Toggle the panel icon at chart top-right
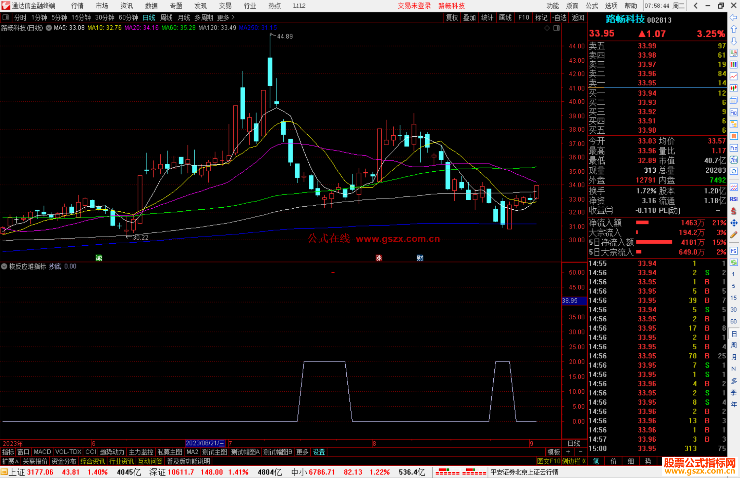Viewport: 740px width, 478px height. point(556,28)
